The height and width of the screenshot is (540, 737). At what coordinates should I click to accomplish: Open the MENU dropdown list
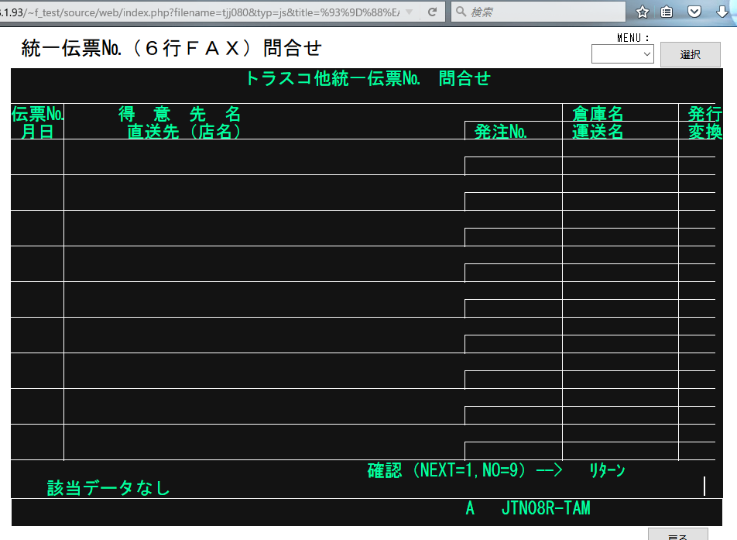click(622, 54)
